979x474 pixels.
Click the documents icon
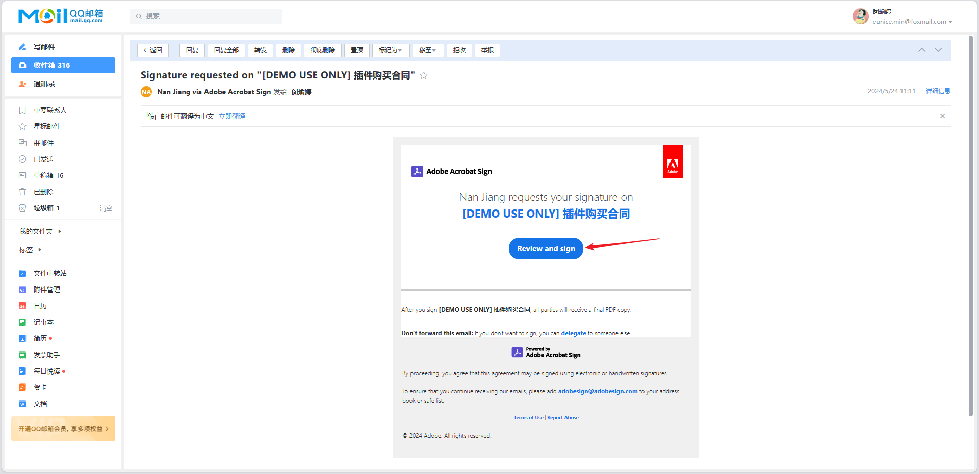[x=22, y=404]
